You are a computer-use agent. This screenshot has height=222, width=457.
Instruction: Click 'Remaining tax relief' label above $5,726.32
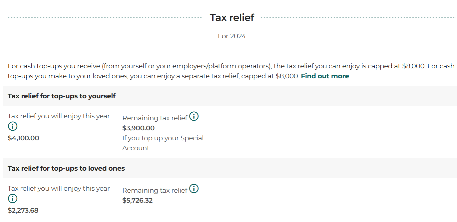click(x=155, y=190)
